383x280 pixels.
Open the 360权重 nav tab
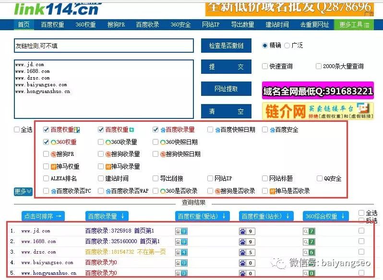coord(85,24)
